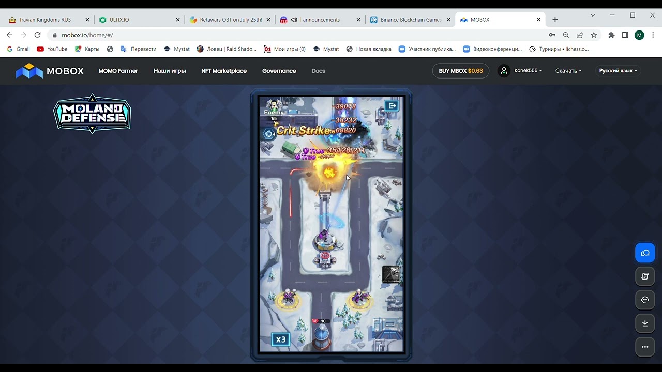This screenshot has height=372, width=662.
Task: Open the Docs link
Action: coord(319,71)
